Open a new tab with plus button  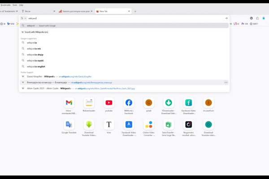[x=135, y=11]
